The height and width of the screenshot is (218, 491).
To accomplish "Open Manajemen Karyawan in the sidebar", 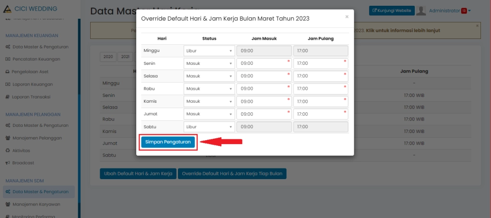I will pos(36,204).
